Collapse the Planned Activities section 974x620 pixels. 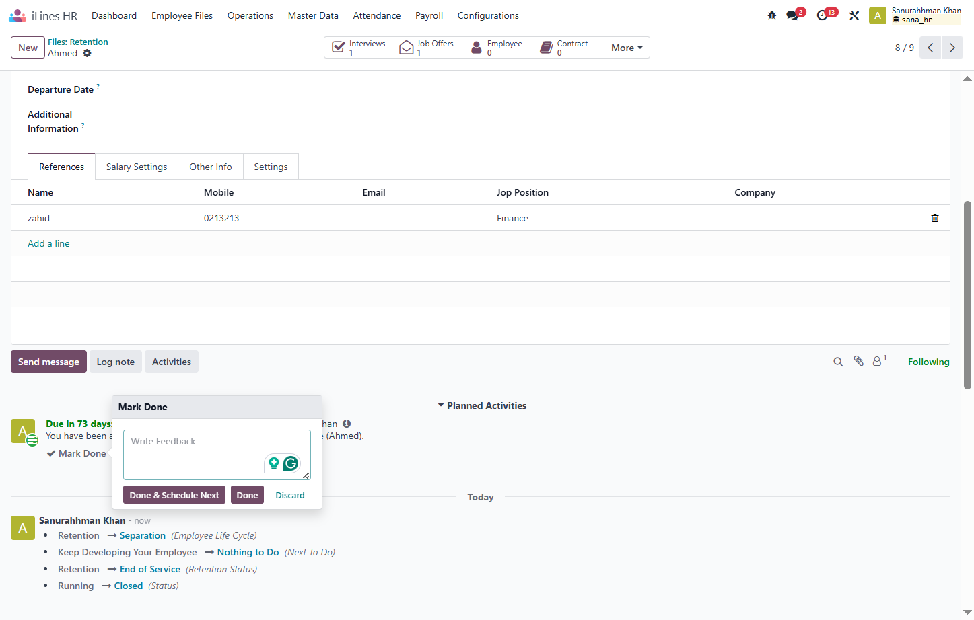pos(482,405)
